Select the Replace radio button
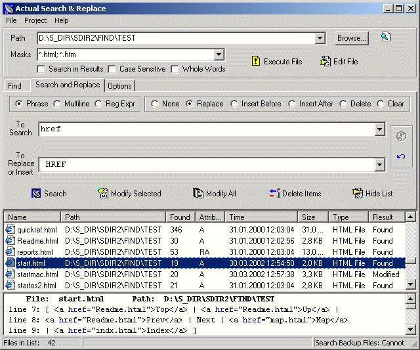The image size is (420, 350). [190, 104]
